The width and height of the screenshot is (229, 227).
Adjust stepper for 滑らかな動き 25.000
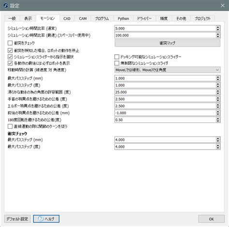218,92
